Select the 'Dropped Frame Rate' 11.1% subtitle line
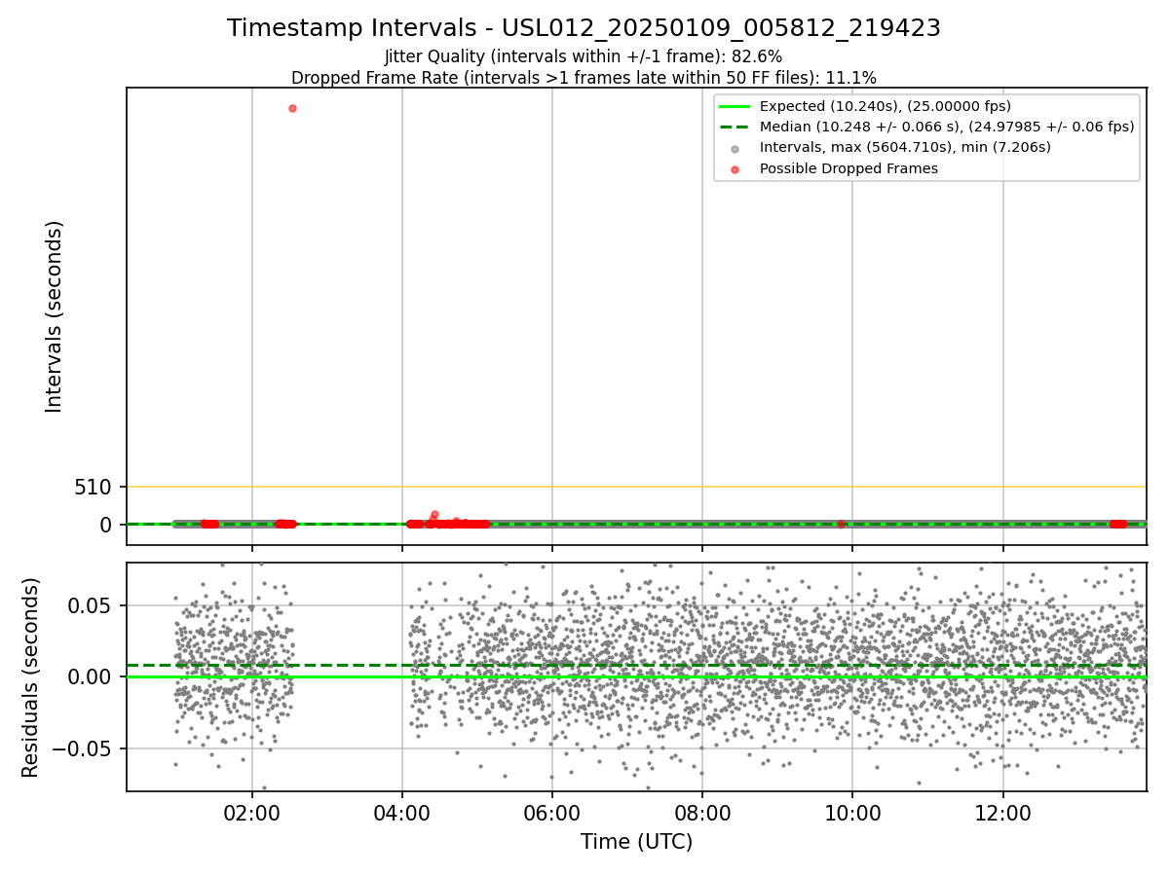1169x876 pixels. [584, 78]
